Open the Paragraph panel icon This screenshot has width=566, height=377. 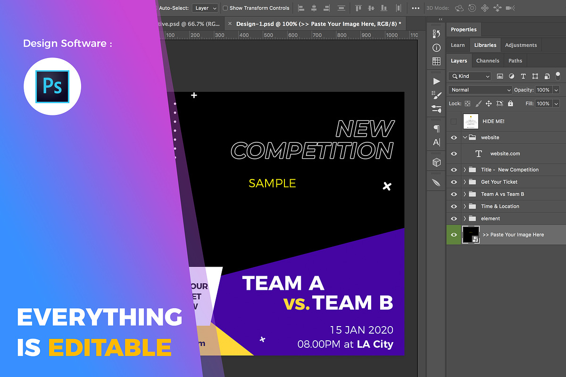coord(436,129)
